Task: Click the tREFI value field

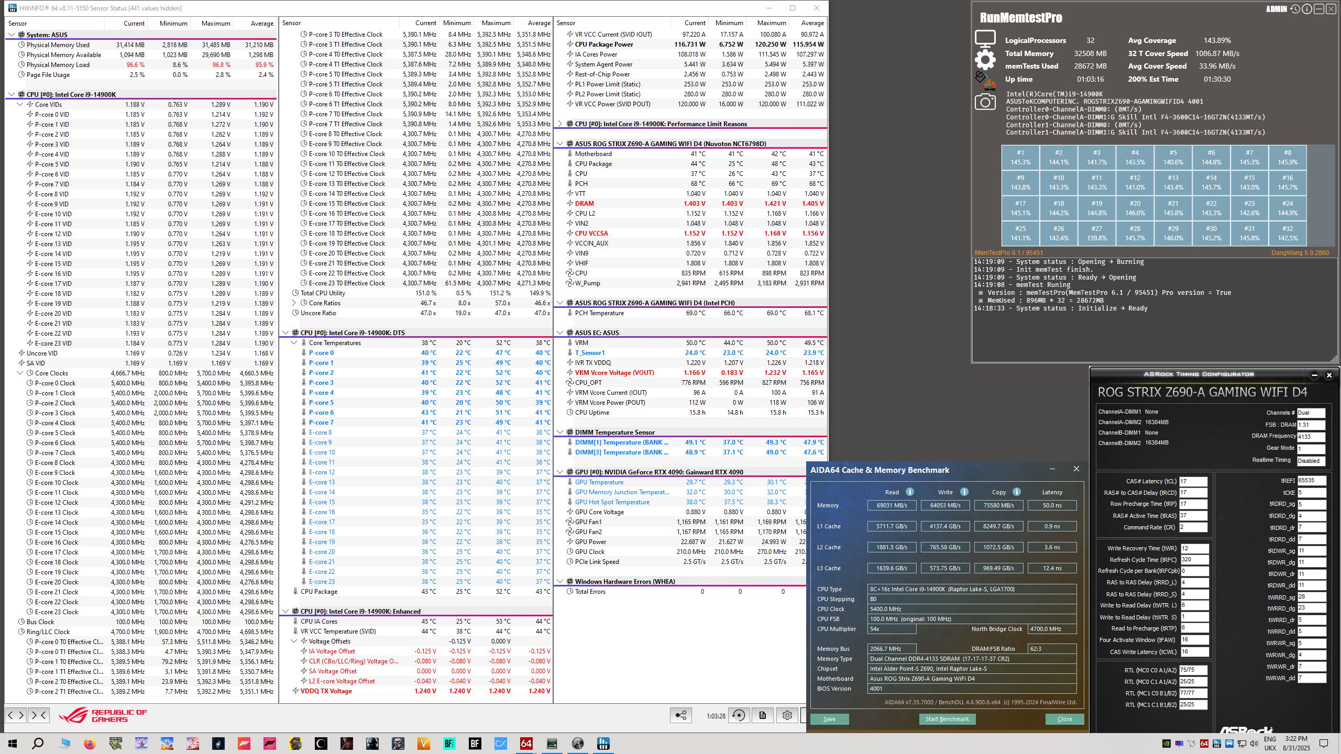Action: pyautogui.click(x=1312, y=481)
